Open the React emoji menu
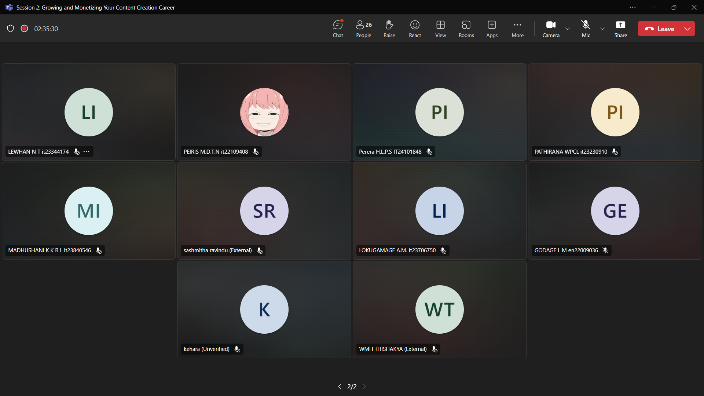The height and width of the screenshot is (396, 704). (x=415, y=29)
